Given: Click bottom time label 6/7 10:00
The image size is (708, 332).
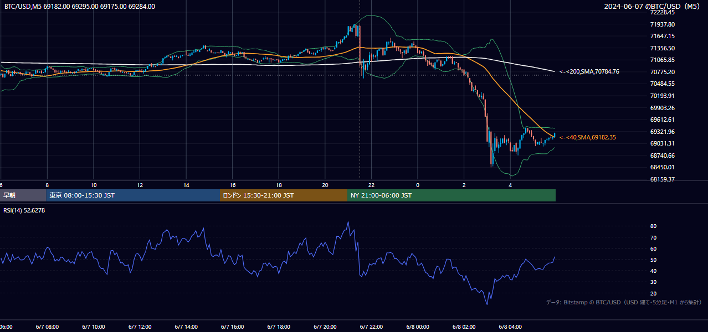Looking at the screenshot, I should [x=94, y=327].
